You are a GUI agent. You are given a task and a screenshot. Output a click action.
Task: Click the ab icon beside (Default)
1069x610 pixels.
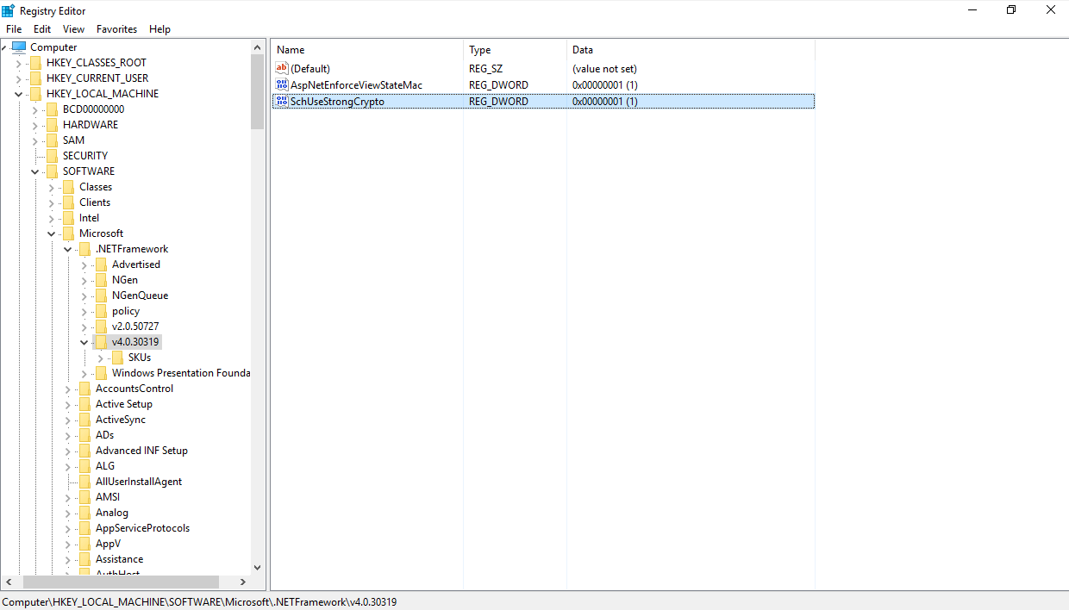point(281,68)
